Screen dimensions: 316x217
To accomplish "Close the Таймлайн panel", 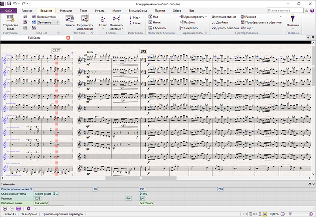I will (x=313, y=184).
